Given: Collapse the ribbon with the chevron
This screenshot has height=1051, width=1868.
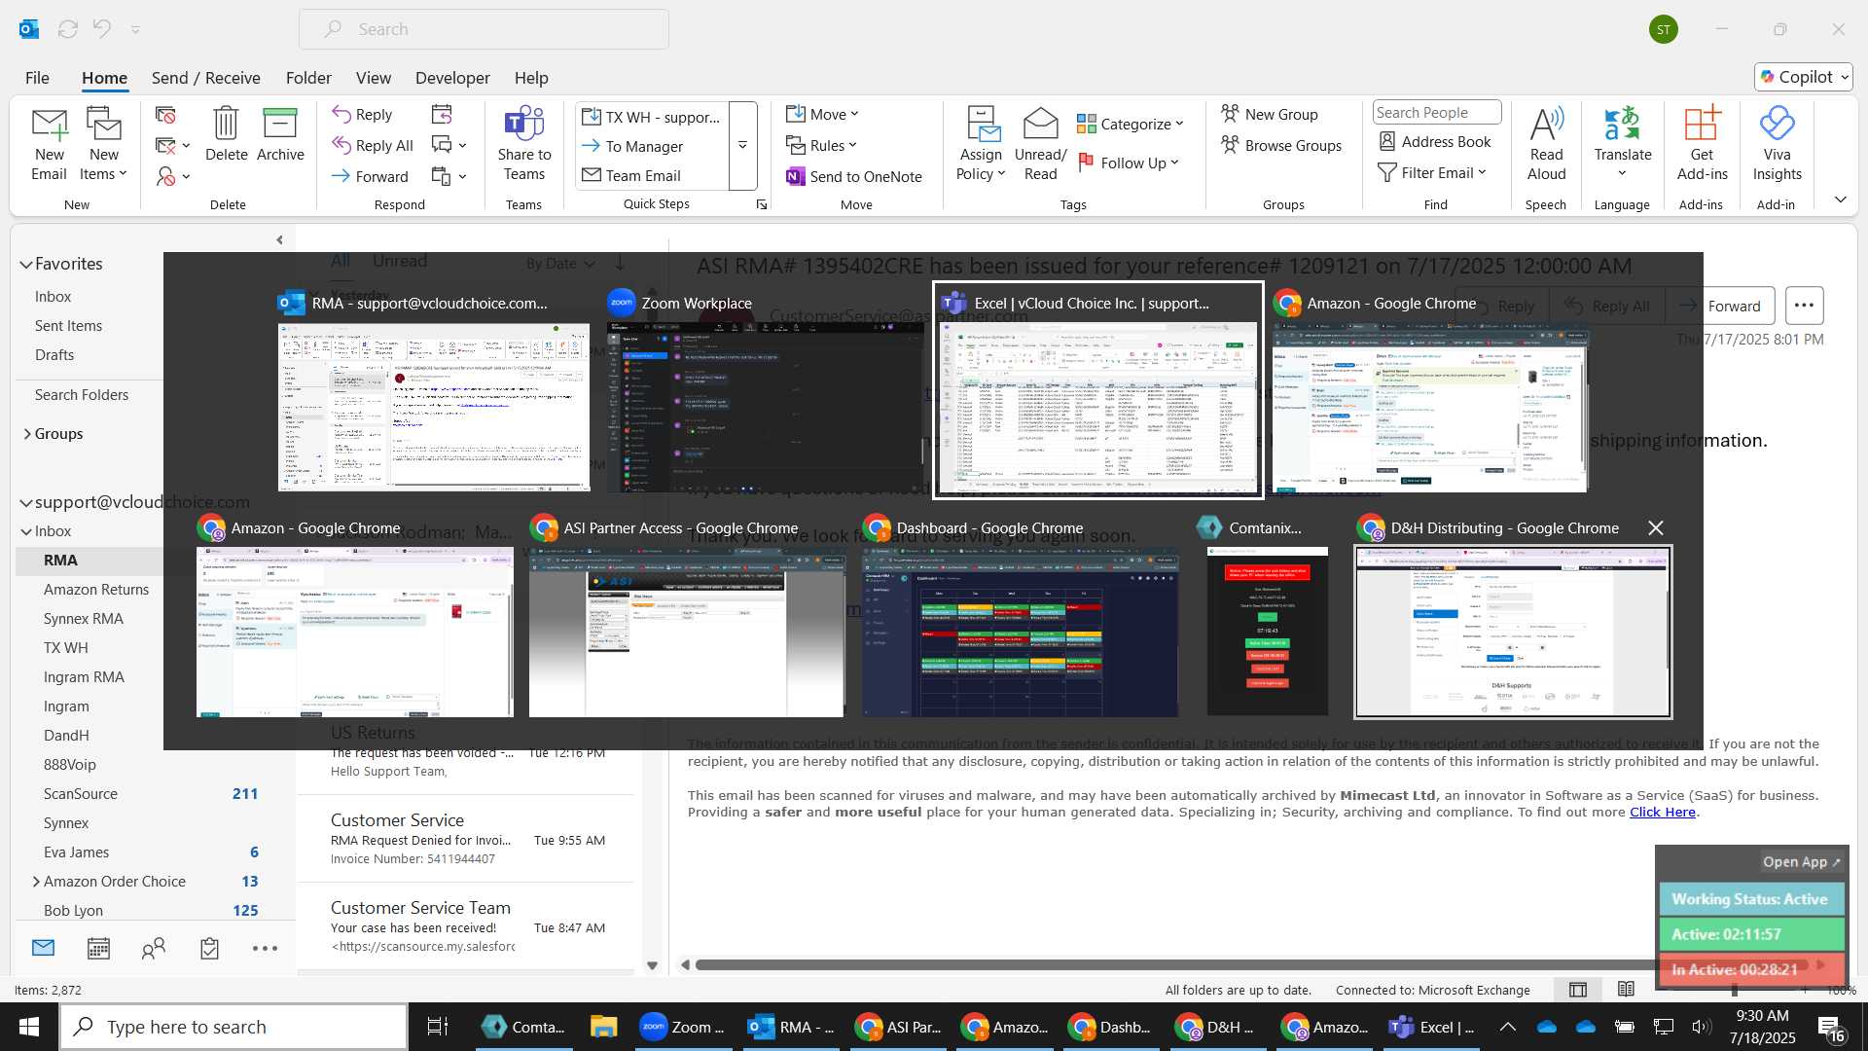Looking at the screenshot, I should tap(1840, 199).
